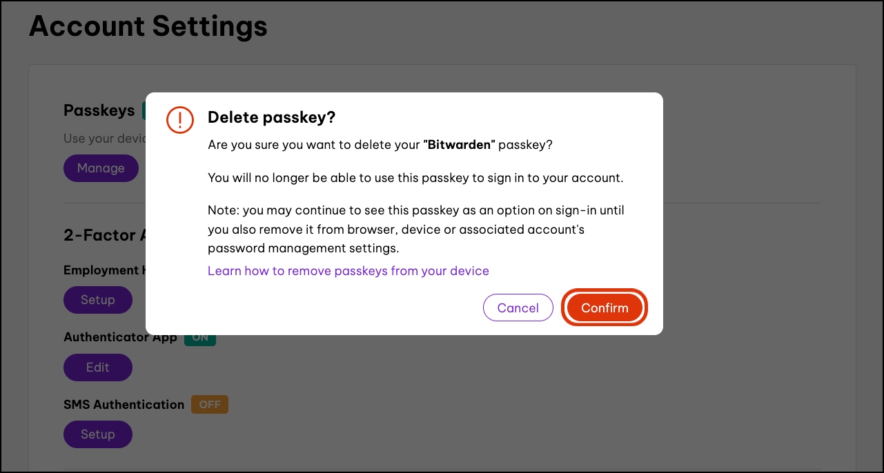Click the Account Settings page heading

148,27
